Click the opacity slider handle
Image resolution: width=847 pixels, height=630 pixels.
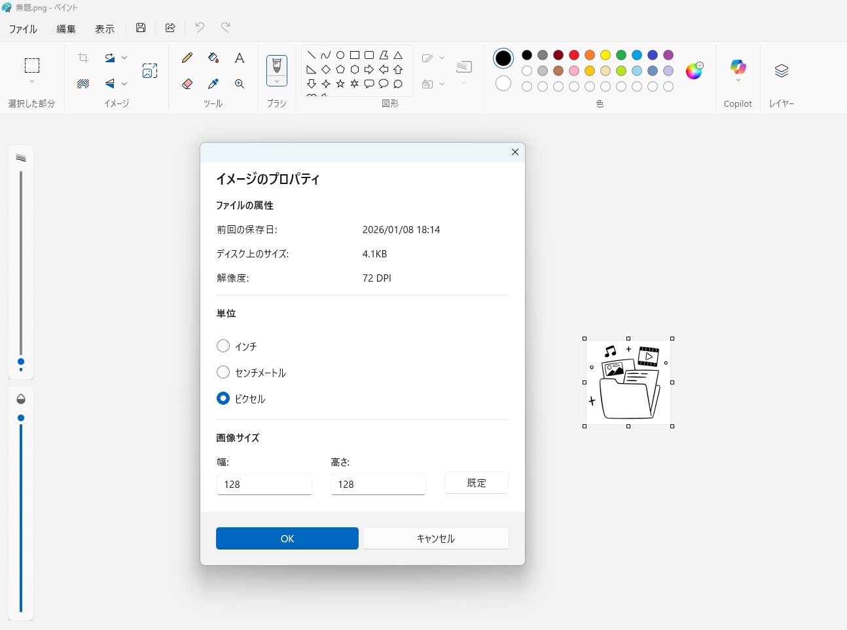[x=21, y=418]
